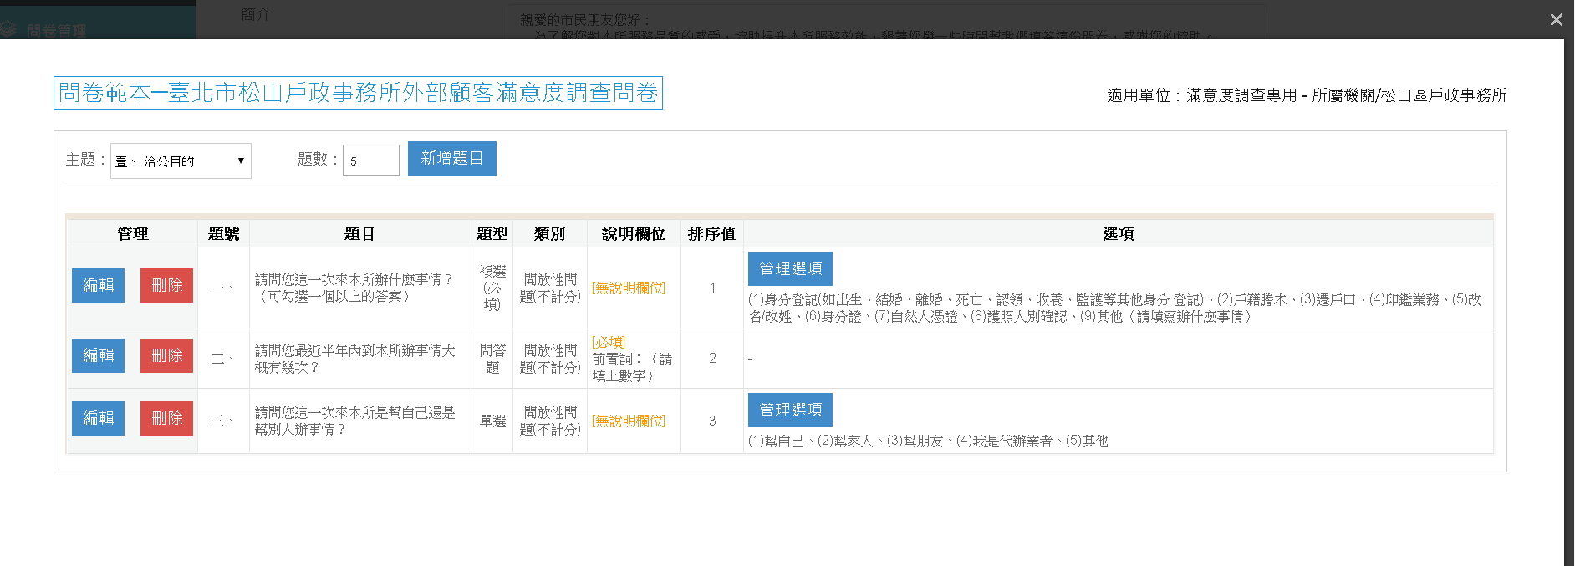Click 管理選項 for question 三
Screen dimensions: 1575x566
[x=790, y=410]
